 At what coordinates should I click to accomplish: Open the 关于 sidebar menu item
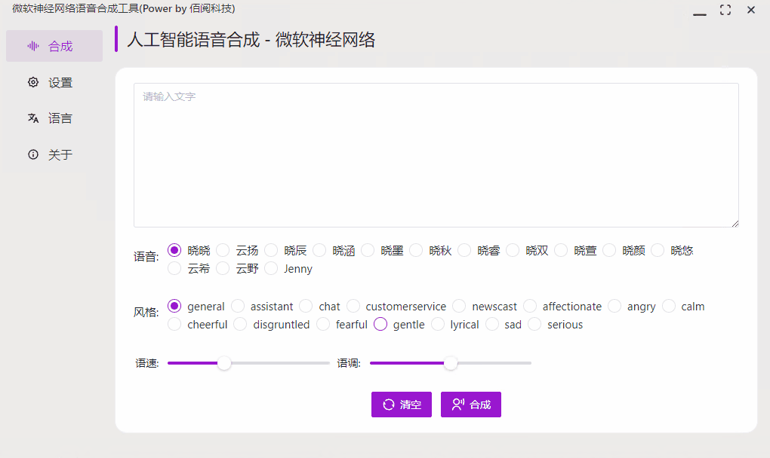click(x=54, y=154)
